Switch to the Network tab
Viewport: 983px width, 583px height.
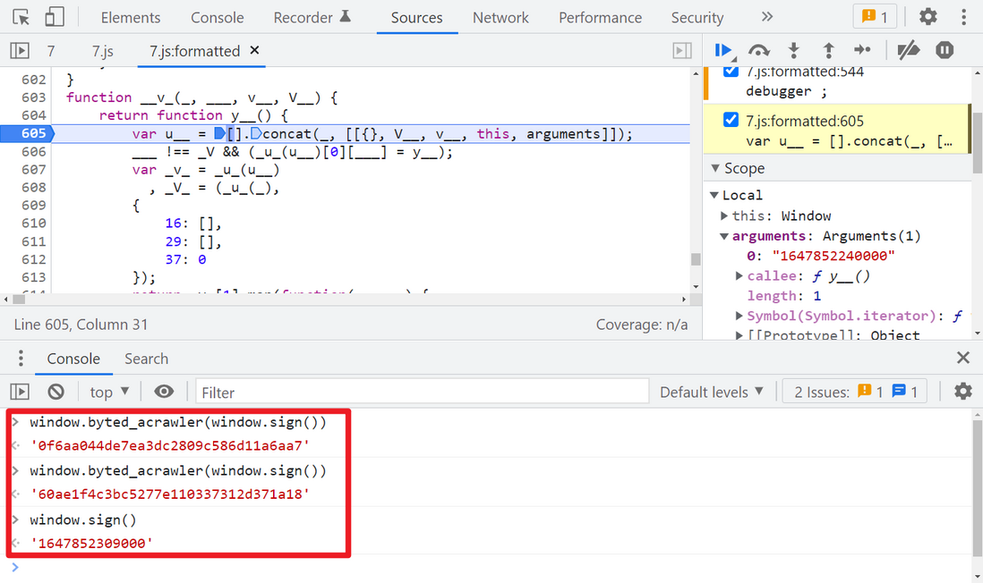500,18
